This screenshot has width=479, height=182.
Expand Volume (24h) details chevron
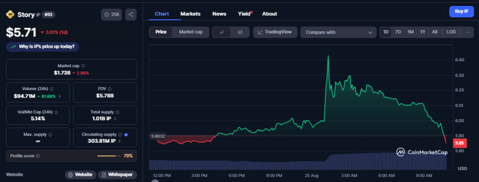[59, 96]
